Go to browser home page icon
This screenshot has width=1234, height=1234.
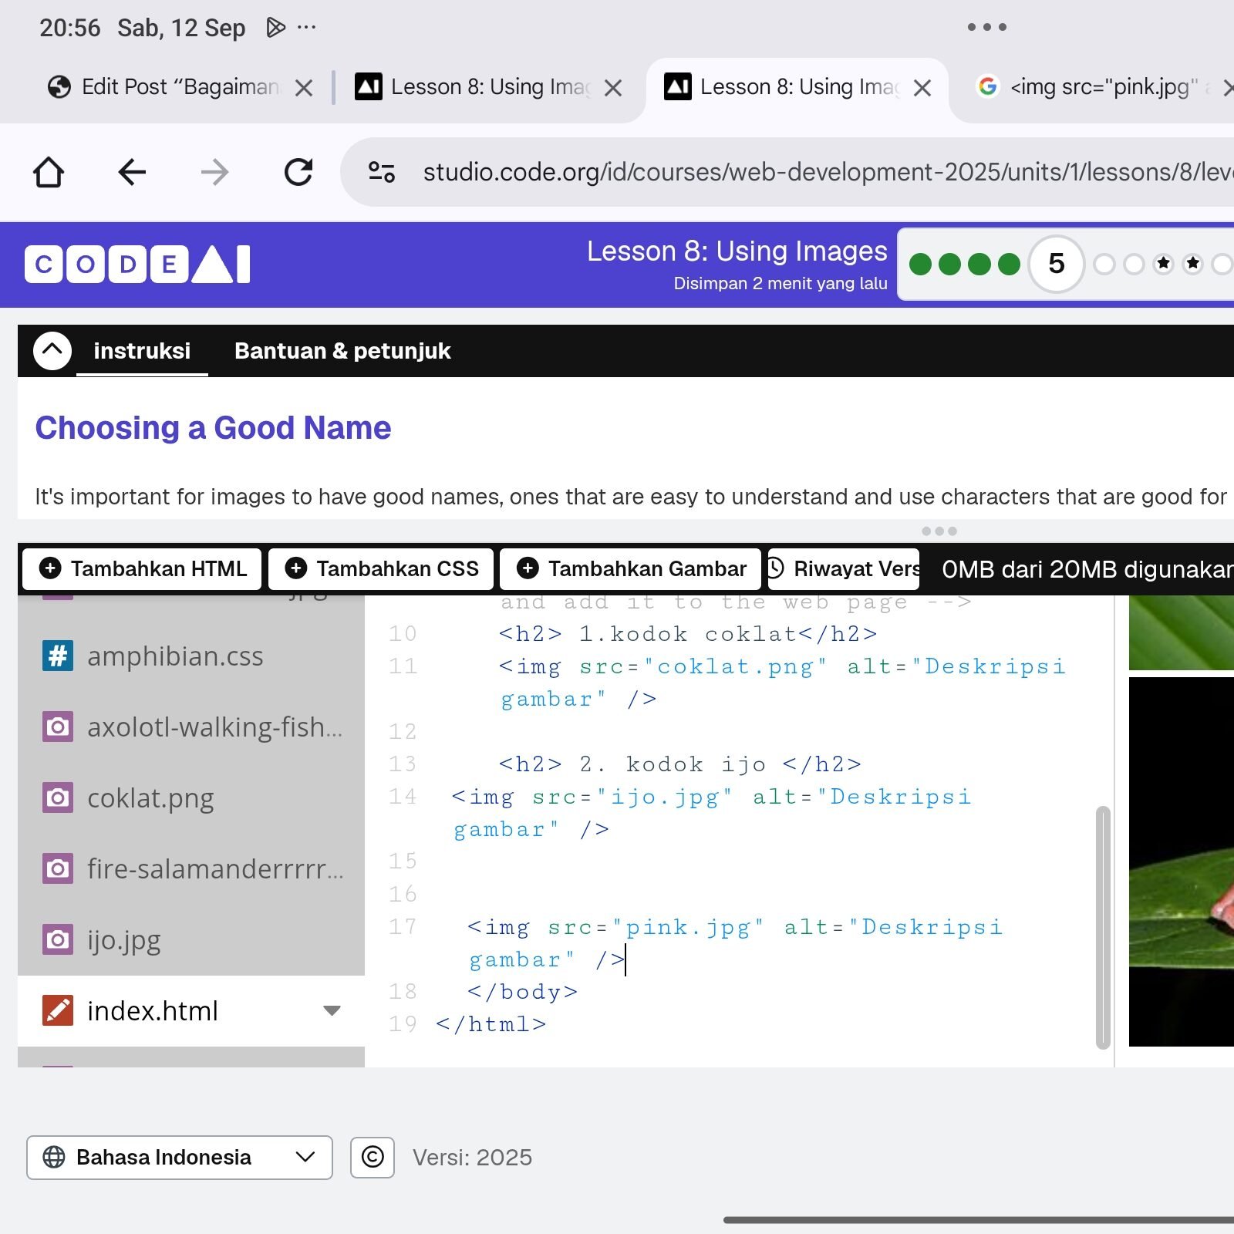(x=49, y=172)
